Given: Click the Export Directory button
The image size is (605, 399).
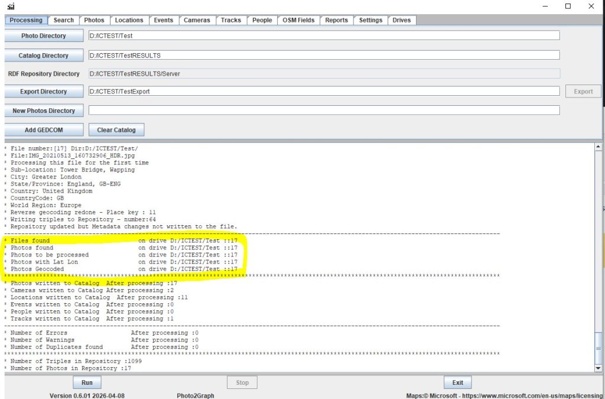Looking at the screenshot, I should coord(44,92).
